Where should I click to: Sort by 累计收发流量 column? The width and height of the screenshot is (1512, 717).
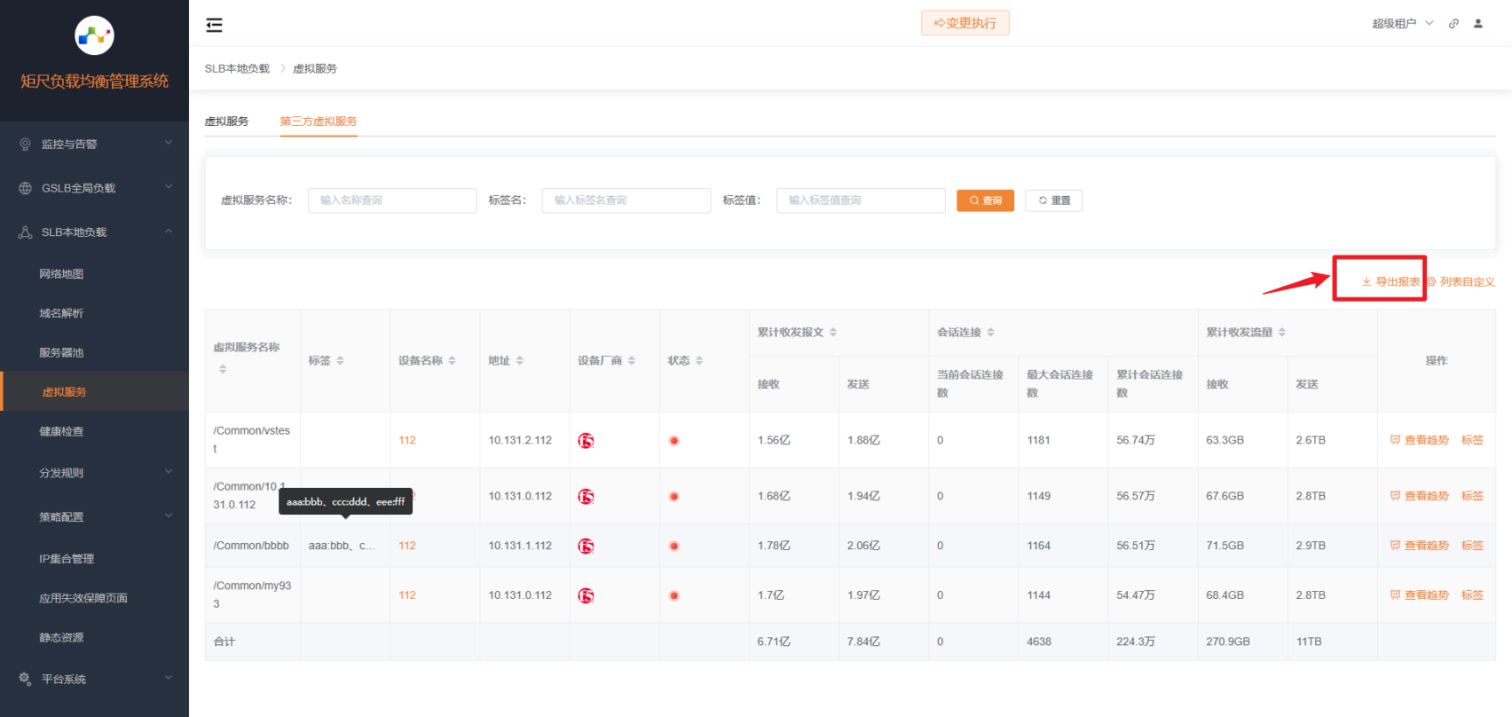(1282, 332)
